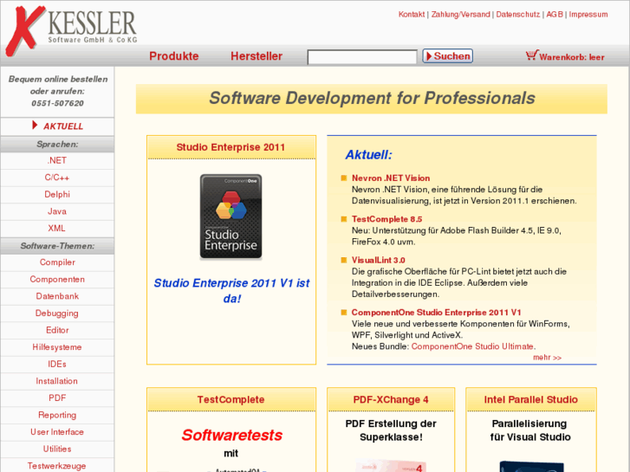Click 'Software Development for Professionals' banner
630x472 pixels.
pyautogui.click(x=372, y=99)
